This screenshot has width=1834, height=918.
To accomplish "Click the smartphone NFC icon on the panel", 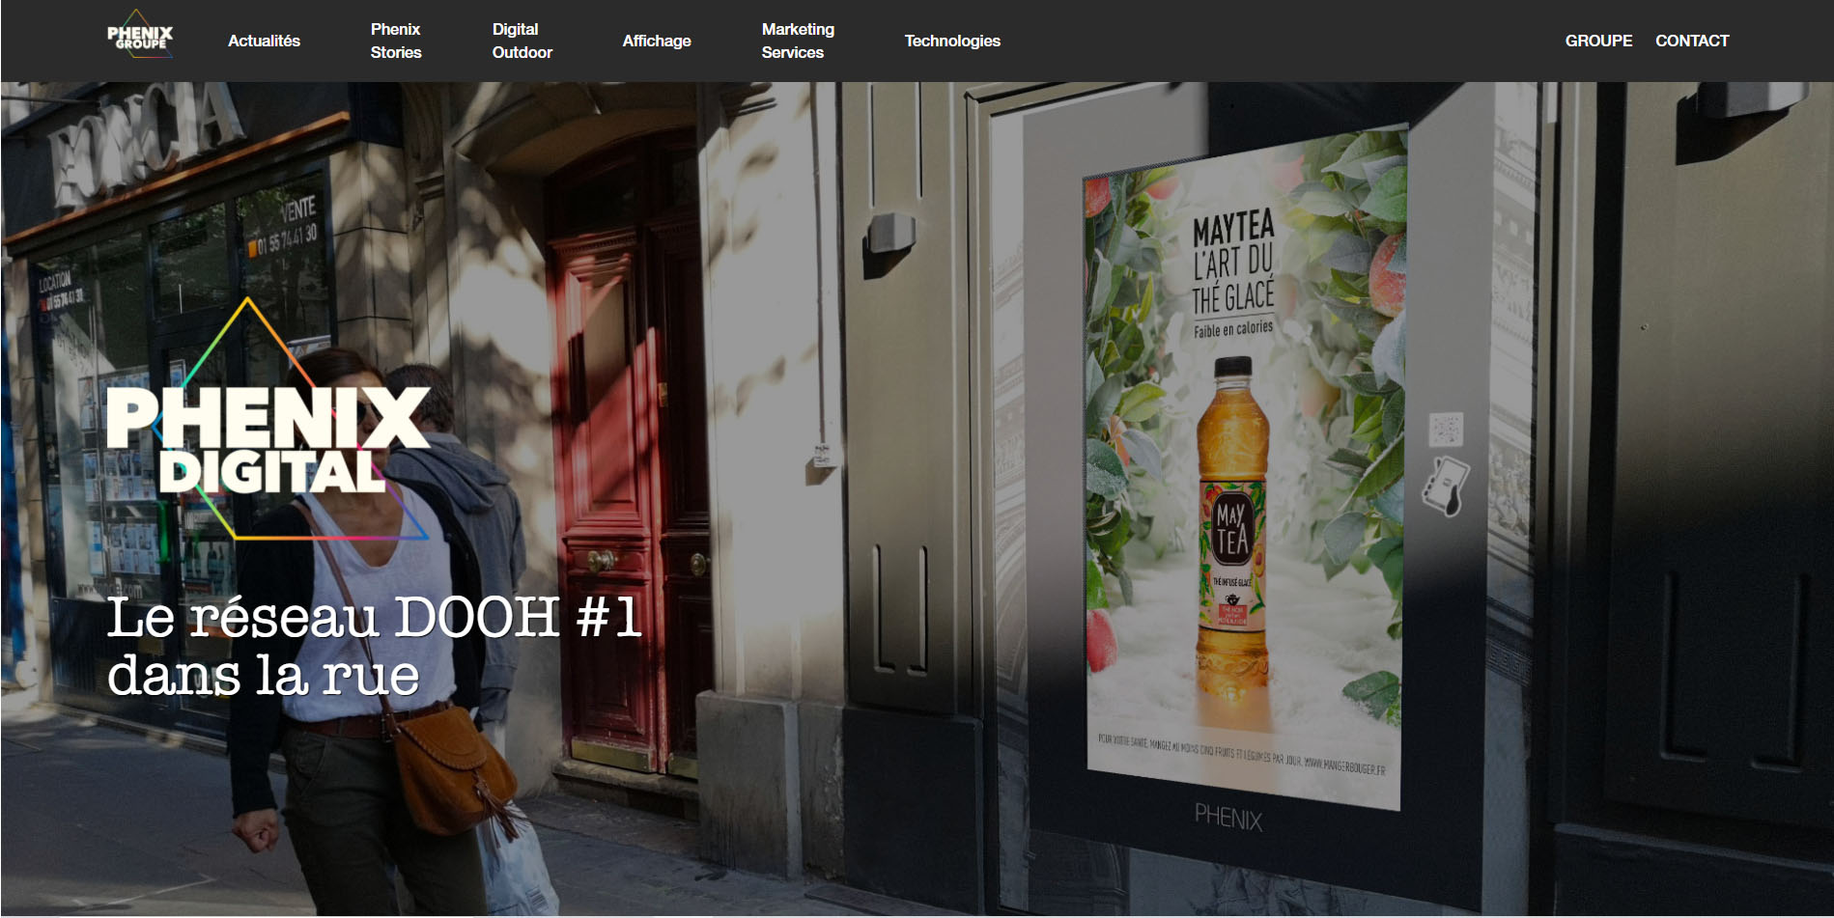I will pos(1445,486).
